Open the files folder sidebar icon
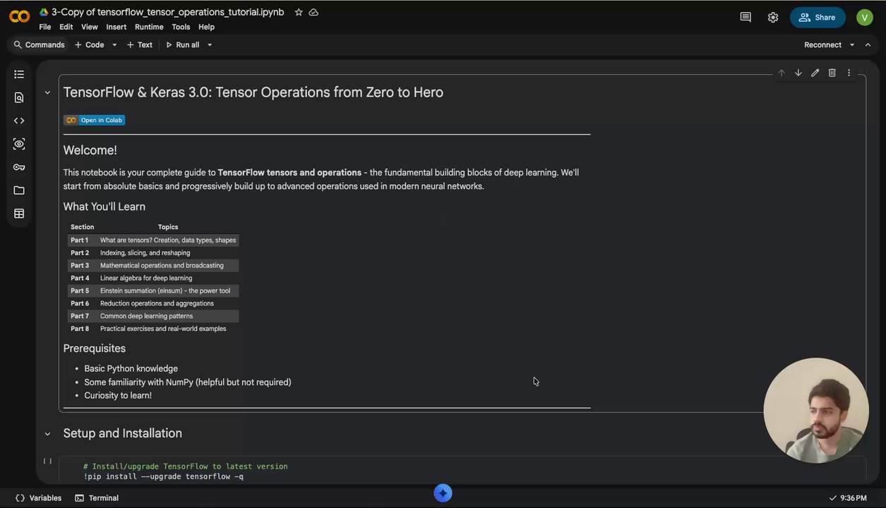 [x=19, y=190]
